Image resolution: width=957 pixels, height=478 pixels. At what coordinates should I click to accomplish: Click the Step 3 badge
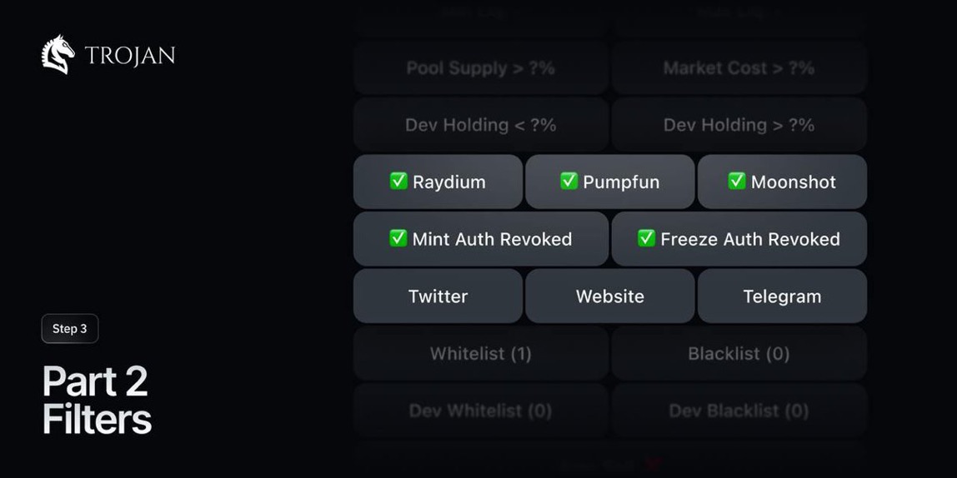pyautogui.click(x=70, y=329)
